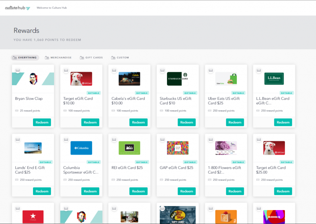The image size is (316, 224).
Task: Click the "Bryan Slow Clap" title
Action: coord(29,98)
